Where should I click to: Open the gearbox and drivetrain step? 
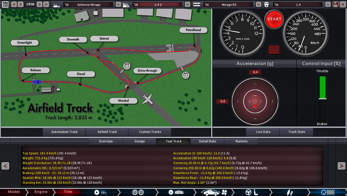[x=100, y=192]
